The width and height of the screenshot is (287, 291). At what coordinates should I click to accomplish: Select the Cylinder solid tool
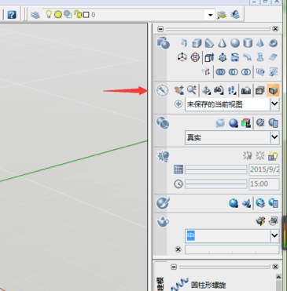click(248, 43)
